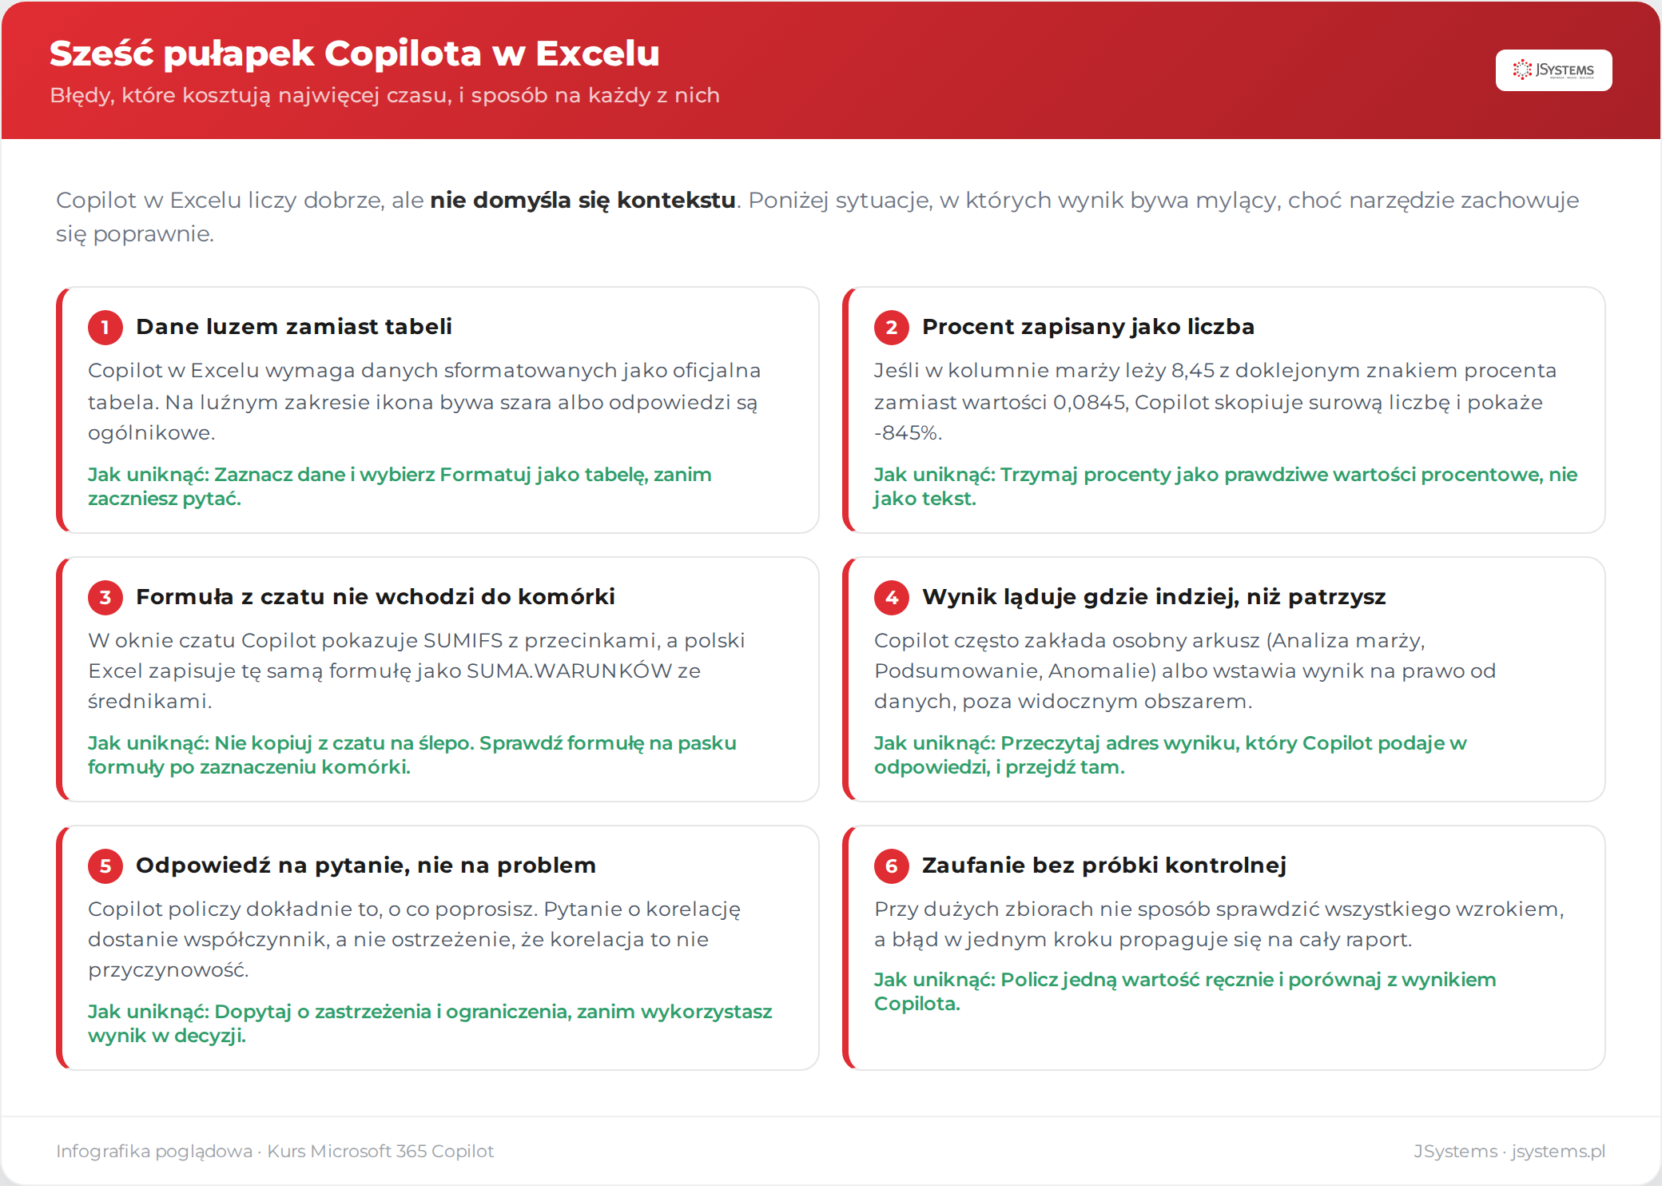Image resolution: width=1662 pixels, height=1186 pixels.
Task: Click green tip "Zaznacz dane i wybierz Formatuj jako tabelę"
Action: (400, 486)
